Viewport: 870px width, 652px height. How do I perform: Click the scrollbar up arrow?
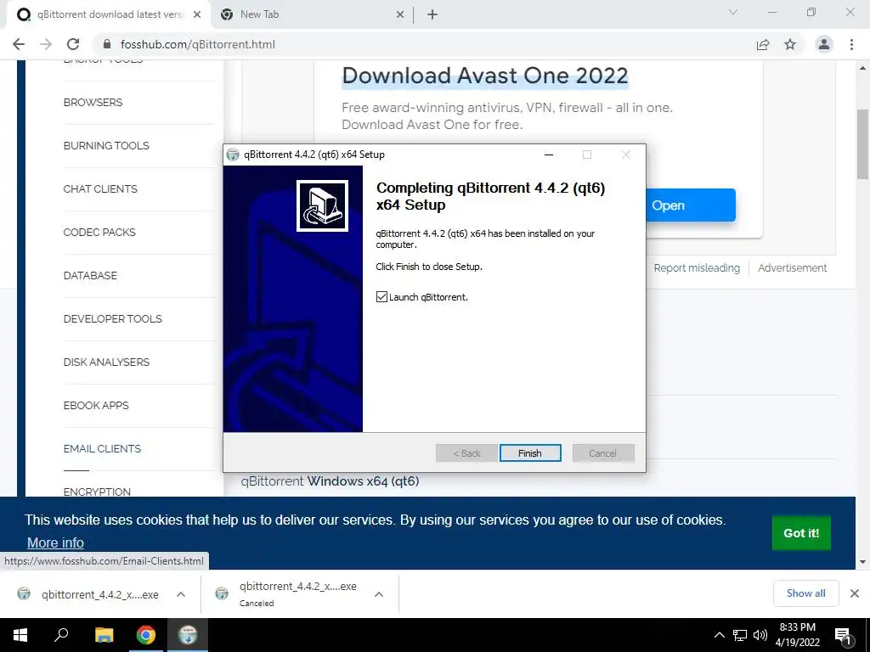click(x=863, y=68)
